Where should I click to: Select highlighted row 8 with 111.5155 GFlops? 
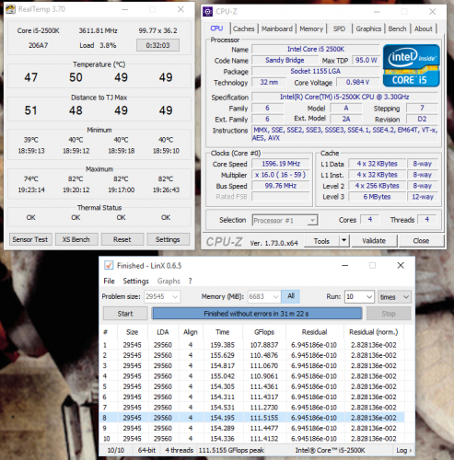[x=253, y=418]
